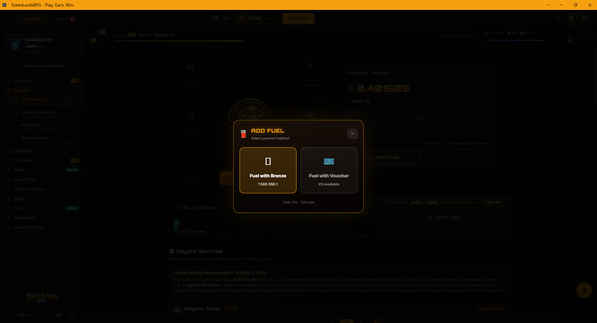597x323 pixels.
Task: Click the dimmed CLAIM button
Action: pos(421,118)
